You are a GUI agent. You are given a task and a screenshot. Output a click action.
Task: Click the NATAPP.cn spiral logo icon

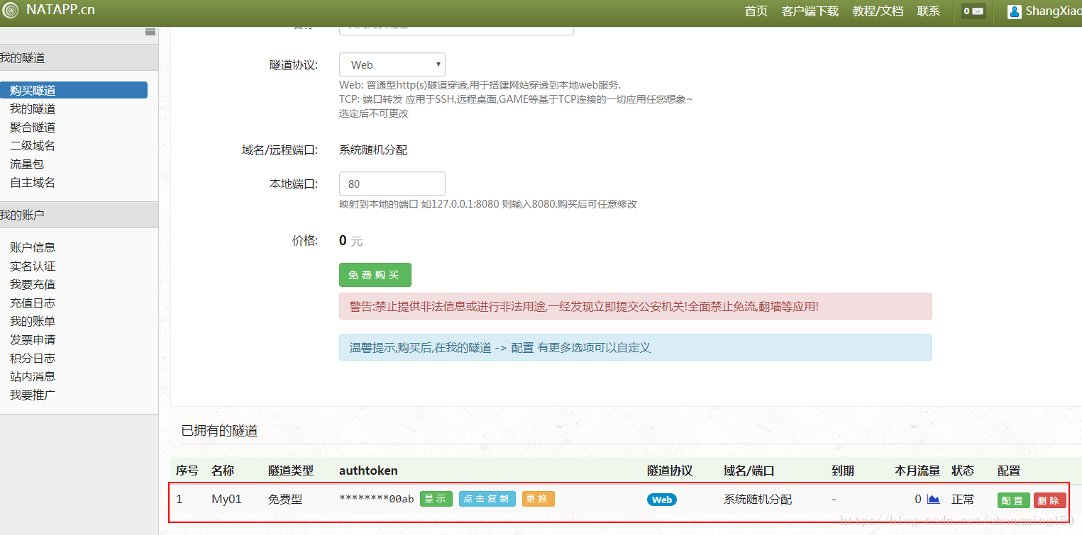tap(10, 10)
